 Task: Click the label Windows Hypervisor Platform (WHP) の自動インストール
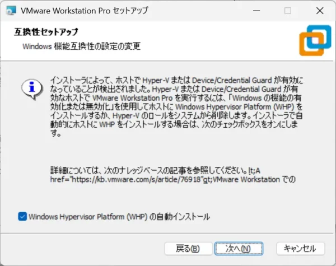point(119,217)
